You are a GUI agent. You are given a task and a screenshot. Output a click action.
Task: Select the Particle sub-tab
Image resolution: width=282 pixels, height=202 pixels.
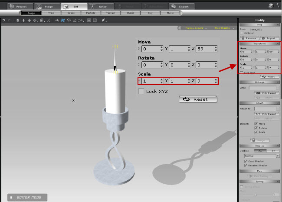(x=91, y=13)
